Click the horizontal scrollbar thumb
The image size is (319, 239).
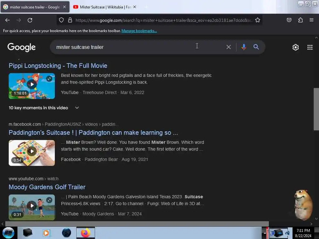click(137, 224)
